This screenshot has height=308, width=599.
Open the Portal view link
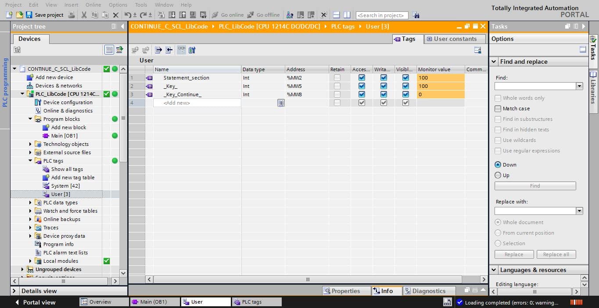pos(39,302)
